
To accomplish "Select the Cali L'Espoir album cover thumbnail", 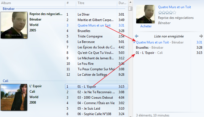I will [14, 97].
